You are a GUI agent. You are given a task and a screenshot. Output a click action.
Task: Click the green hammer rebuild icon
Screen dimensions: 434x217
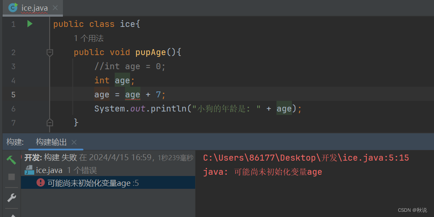coord(12,160)
